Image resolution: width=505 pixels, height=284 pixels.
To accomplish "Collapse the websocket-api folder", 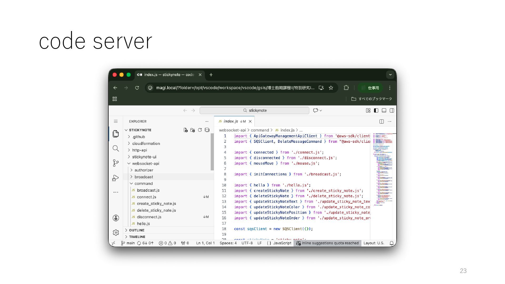I will (x=145, y=163).
